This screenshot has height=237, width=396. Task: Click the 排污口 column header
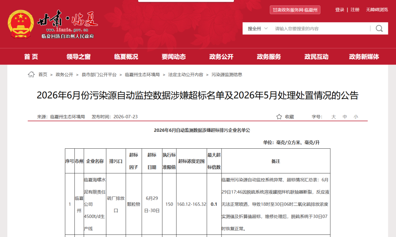click(116, 161)
